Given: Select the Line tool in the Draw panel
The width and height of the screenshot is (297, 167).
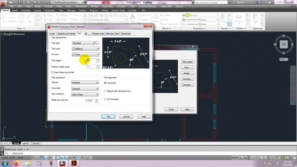Looking at the screenshot, I should pyautogui.click(x=4, y=18).
